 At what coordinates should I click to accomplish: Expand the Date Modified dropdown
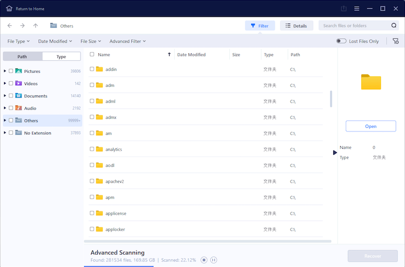[x=55, y=41]
